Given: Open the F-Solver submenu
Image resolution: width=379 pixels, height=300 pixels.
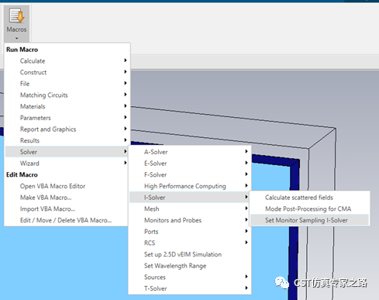Looking at the screenshot, I should pos(190,174).
